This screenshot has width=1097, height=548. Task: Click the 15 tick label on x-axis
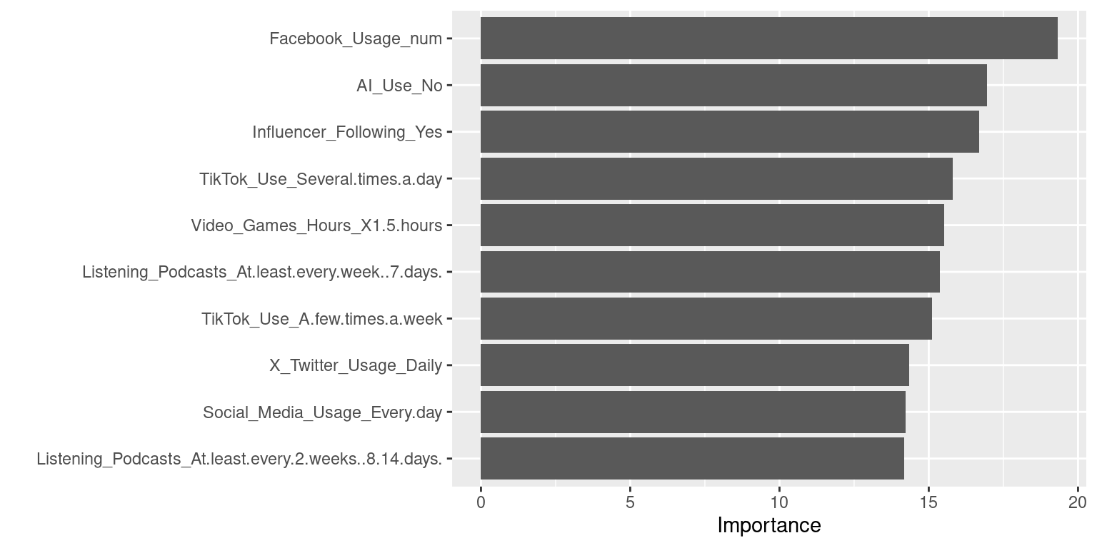click(x=928, y=502)
